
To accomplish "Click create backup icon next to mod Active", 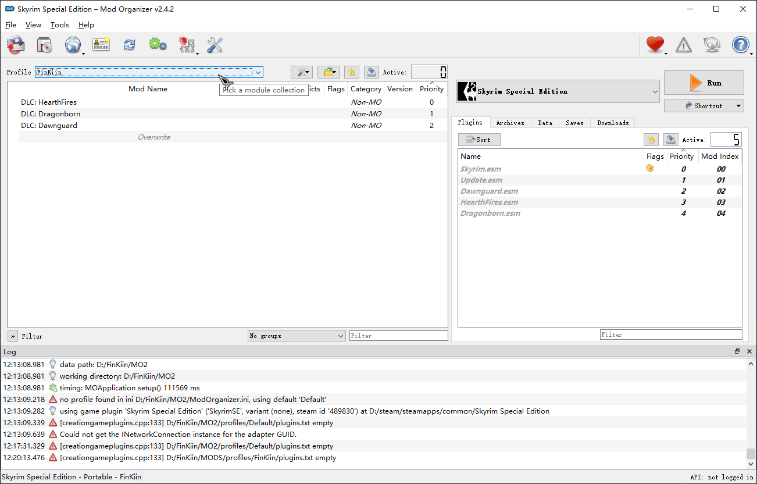I will pyautogui.click(x=371, y=72).
